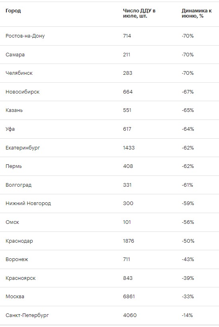Click Волгоград dynamics value -61%
This screenshot has width=219, height=327.
pos(188,185)
